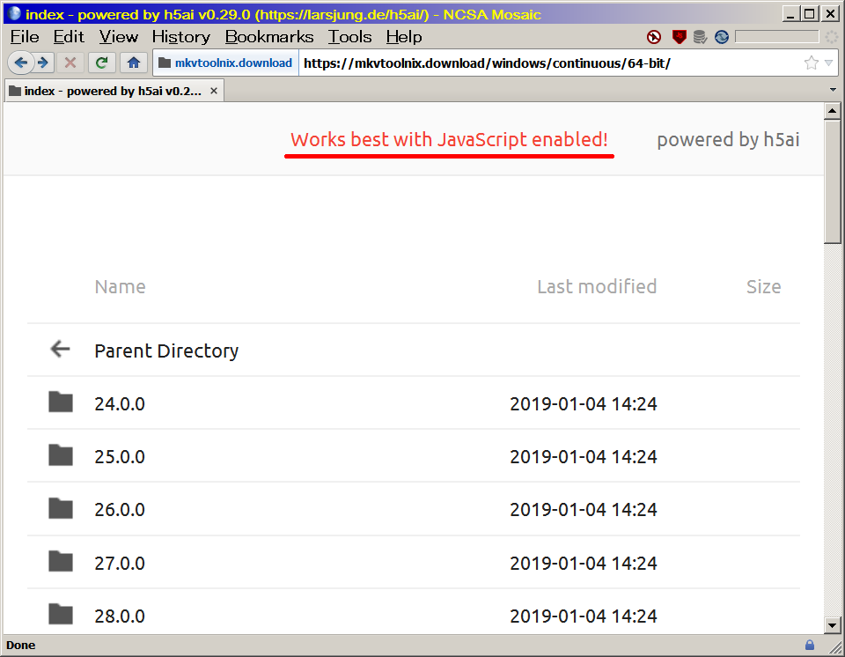This screenshot has width=845, height=657.
Task: Click the scrollbar up arrow
Action: point(833,111)
